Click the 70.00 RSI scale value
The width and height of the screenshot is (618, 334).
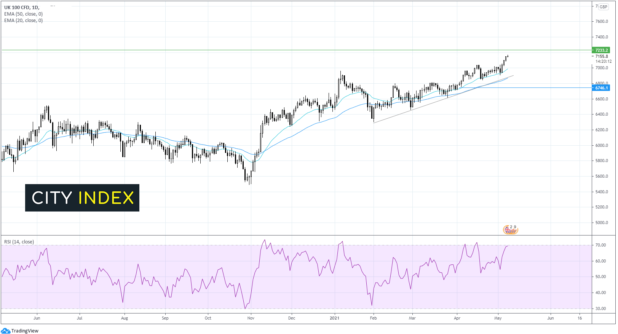point(601,245)
